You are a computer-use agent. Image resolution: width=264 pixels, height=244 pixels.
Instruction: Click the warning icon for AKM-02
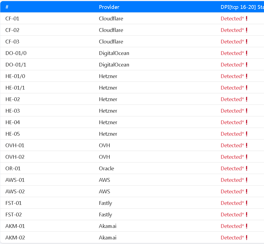tap(247, 238)
